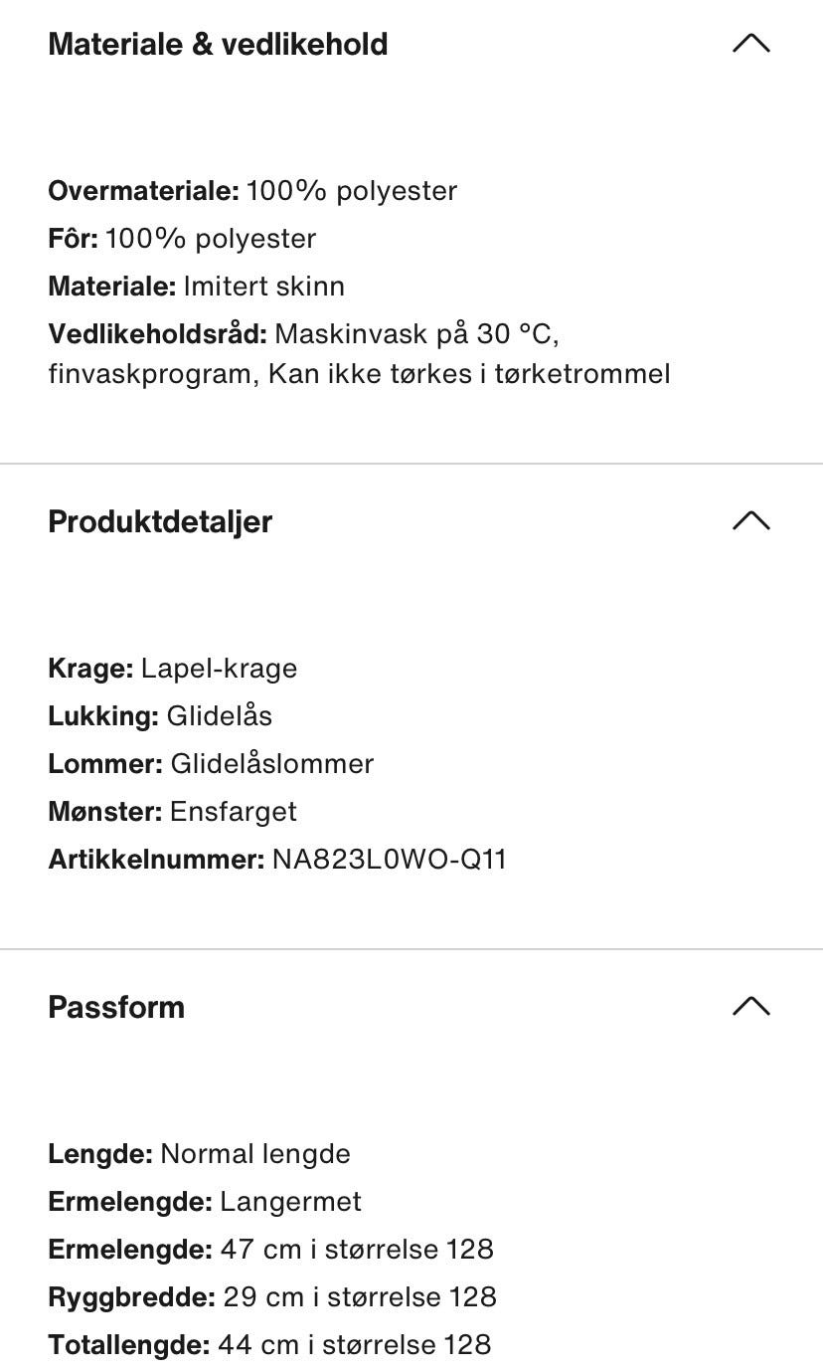Click the Materiale Imitert skinn text
The image size is (823, 1372).
(x=196, y=286)
